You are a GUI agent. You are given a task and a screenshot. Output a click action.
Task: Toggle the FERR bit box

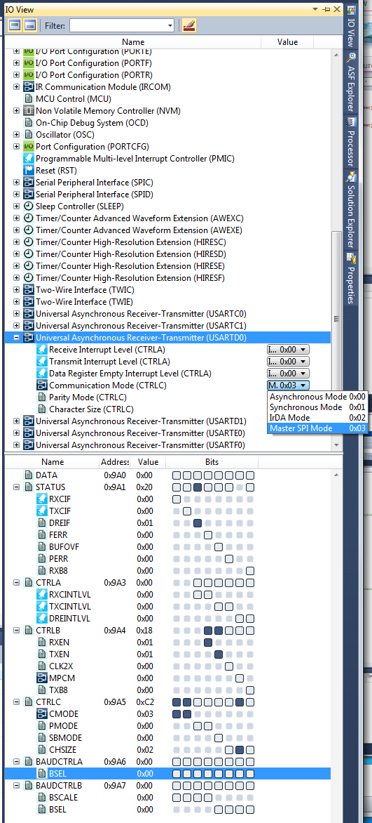(x=208, y=535)
